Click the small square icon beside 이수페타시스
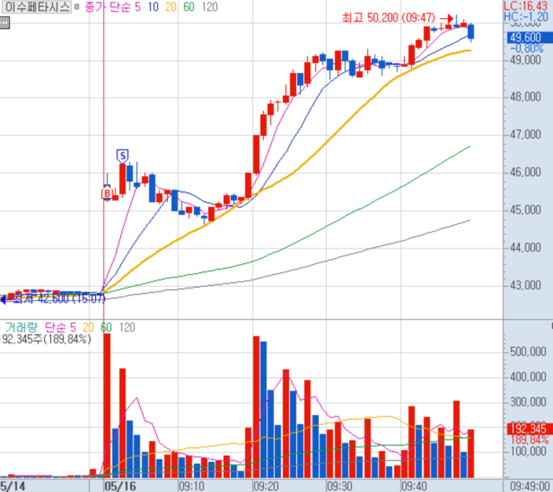Screen dimensions: 553x492 [77, 6]
